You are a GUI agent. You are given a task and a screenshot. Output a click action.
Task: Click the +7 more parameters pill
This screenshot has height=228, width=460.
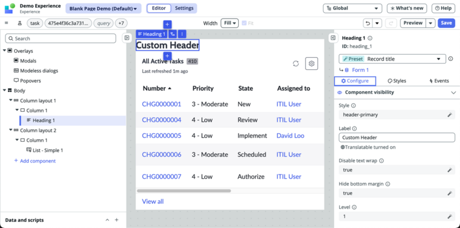(122, 23)
